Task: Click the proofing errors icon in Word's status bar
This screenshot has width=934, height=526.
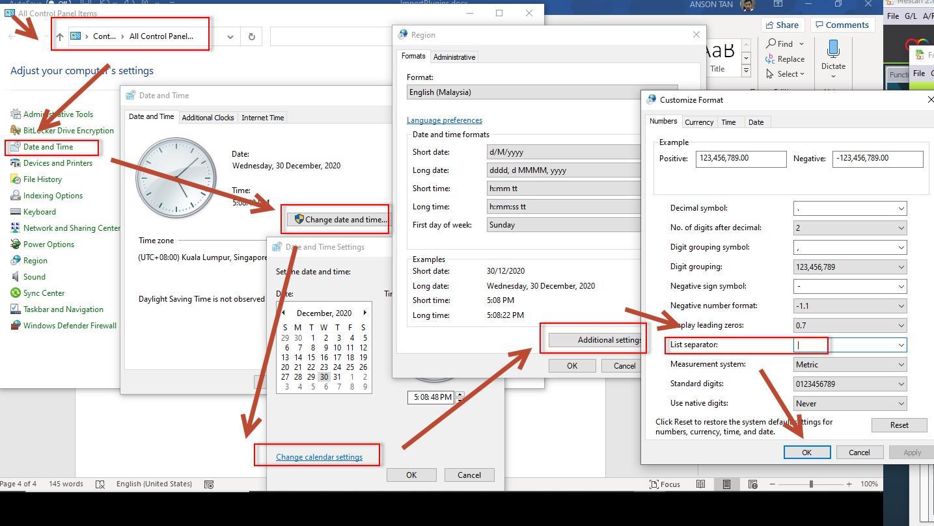Action: [x=101, y=484]
